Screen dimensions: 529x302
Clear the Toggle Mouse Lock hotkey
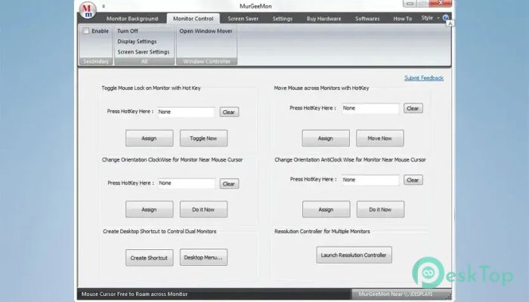coord(229,112)
